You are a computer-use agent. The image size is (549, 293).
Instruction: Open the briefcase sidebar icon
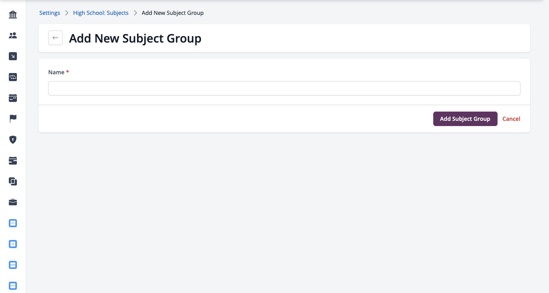[x=13, y=202]
